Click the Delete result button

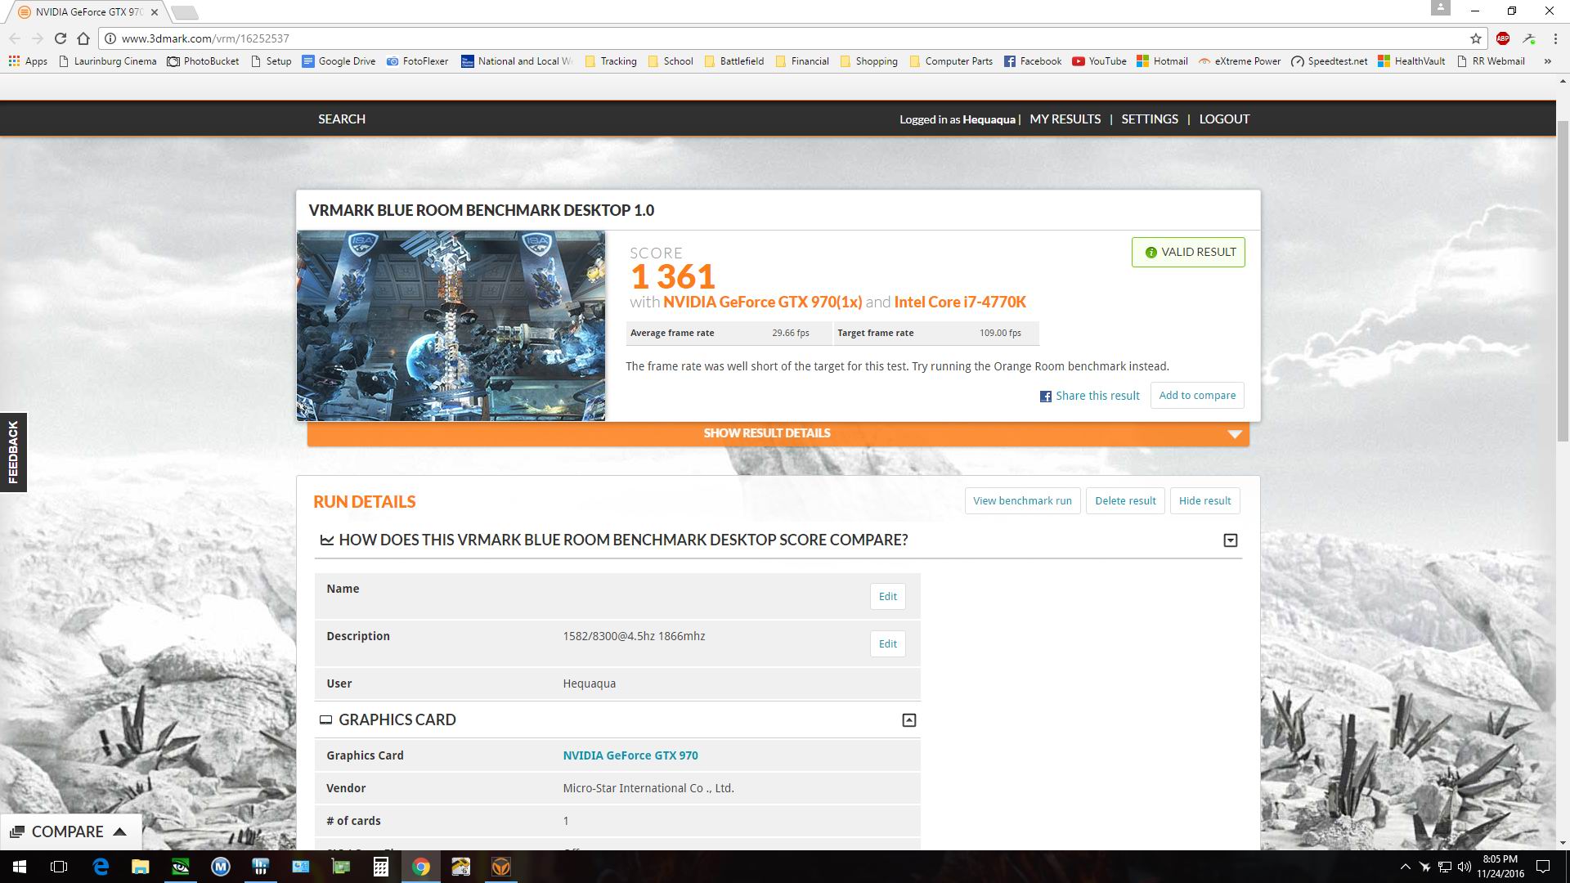[x=1125, y=501]
